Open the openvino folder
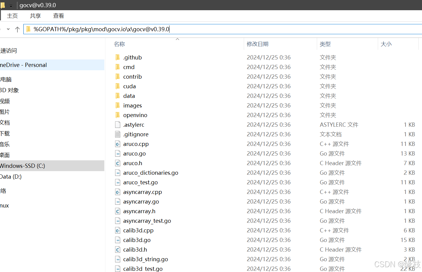The width and height of the screenshot is (422, 272). pos(135,115)
